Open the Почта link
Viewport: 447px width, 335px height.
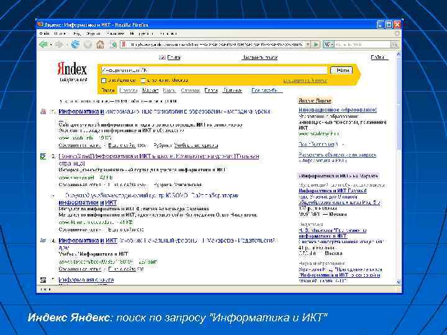(x=174, y=57)
